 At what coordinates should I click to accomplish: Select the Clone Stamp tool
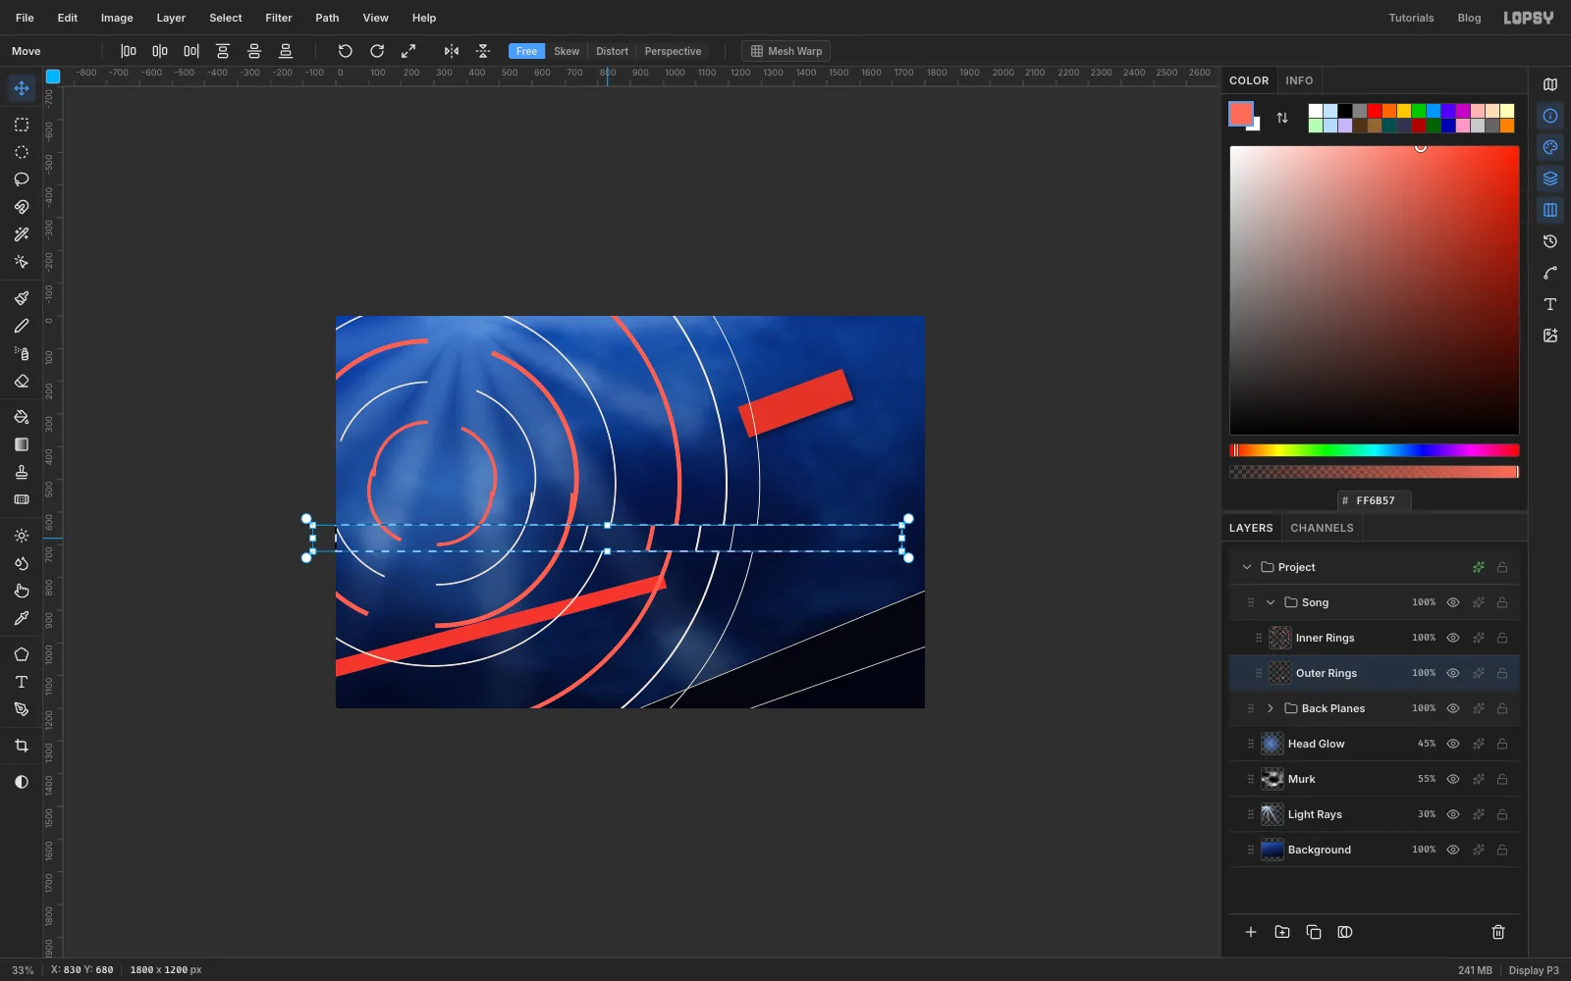tap(22, 472)
